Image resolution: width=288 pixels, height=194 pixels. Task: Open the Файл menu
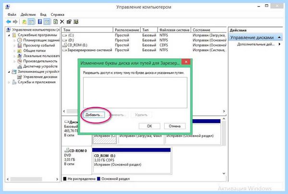coord(12,14)
